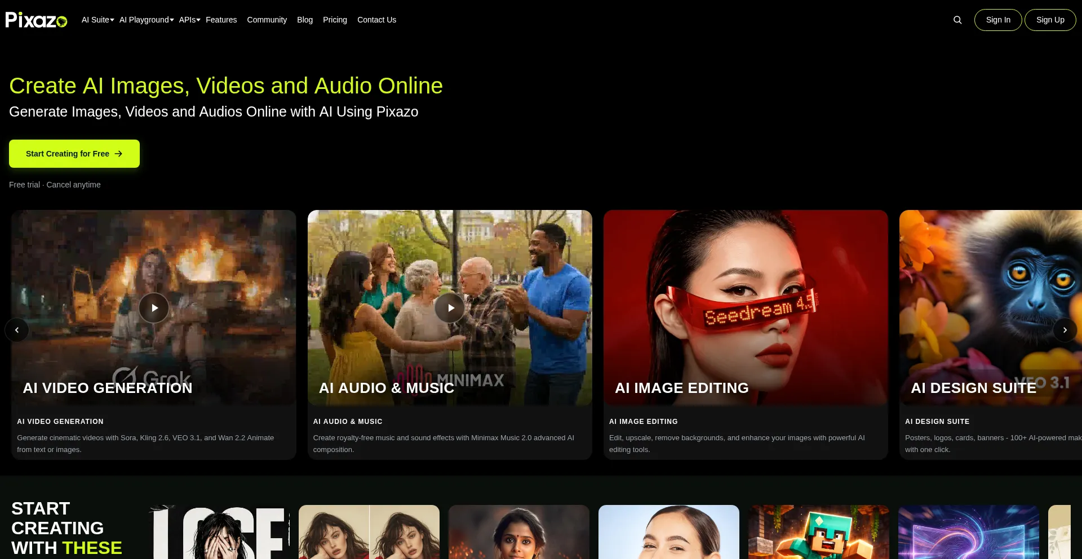Select the AI DESIGN SUITE small heading
The image size is (1082, 559).
(937, 422)
